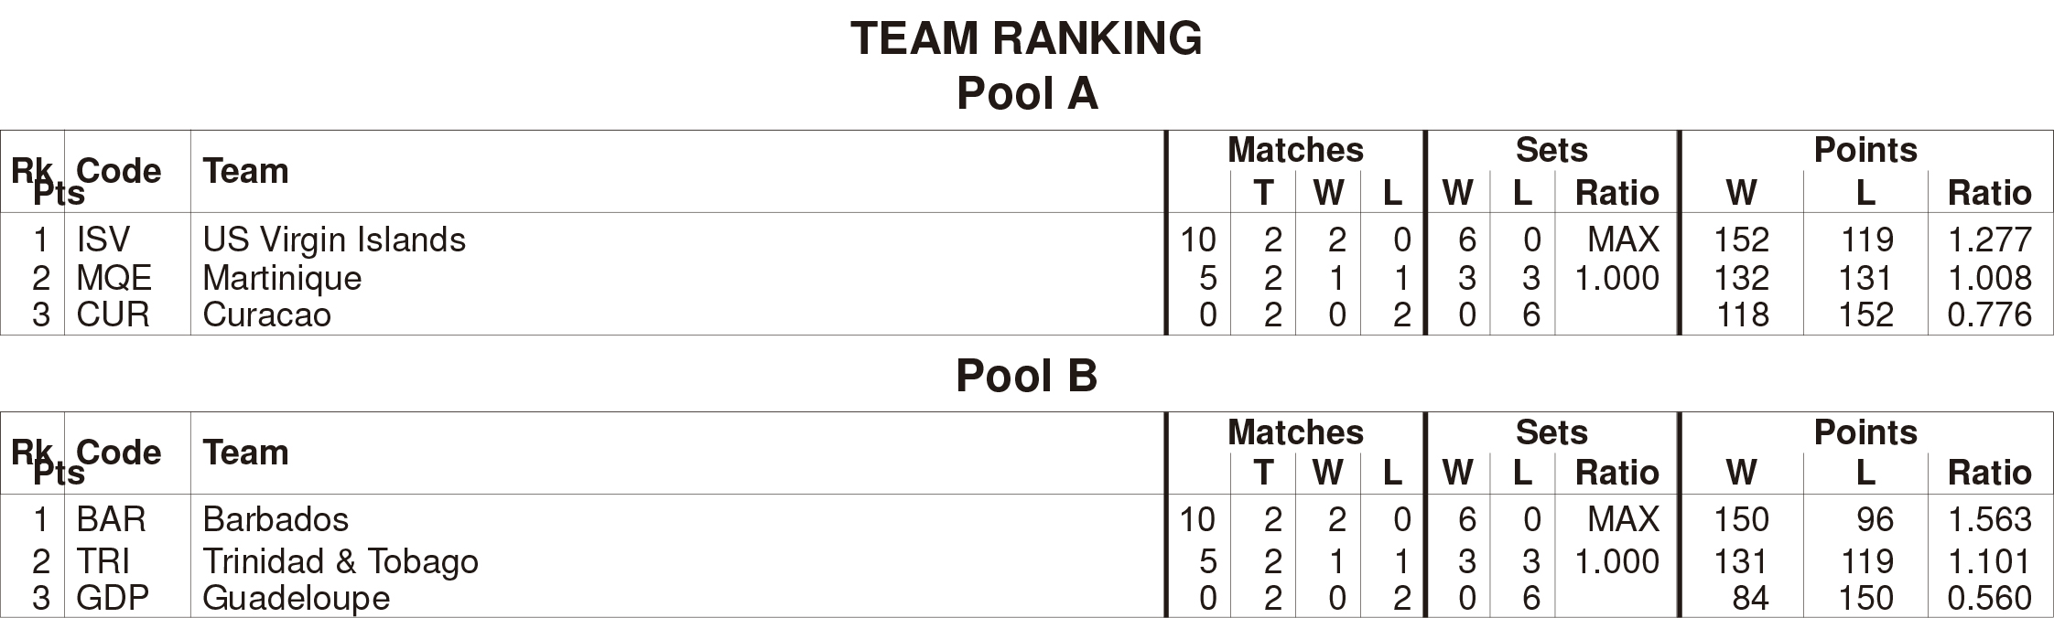The width and height of the screenshot is (2054, 618).
Task: Select Trinidad & Tobago team name
Action: [341, 561]
